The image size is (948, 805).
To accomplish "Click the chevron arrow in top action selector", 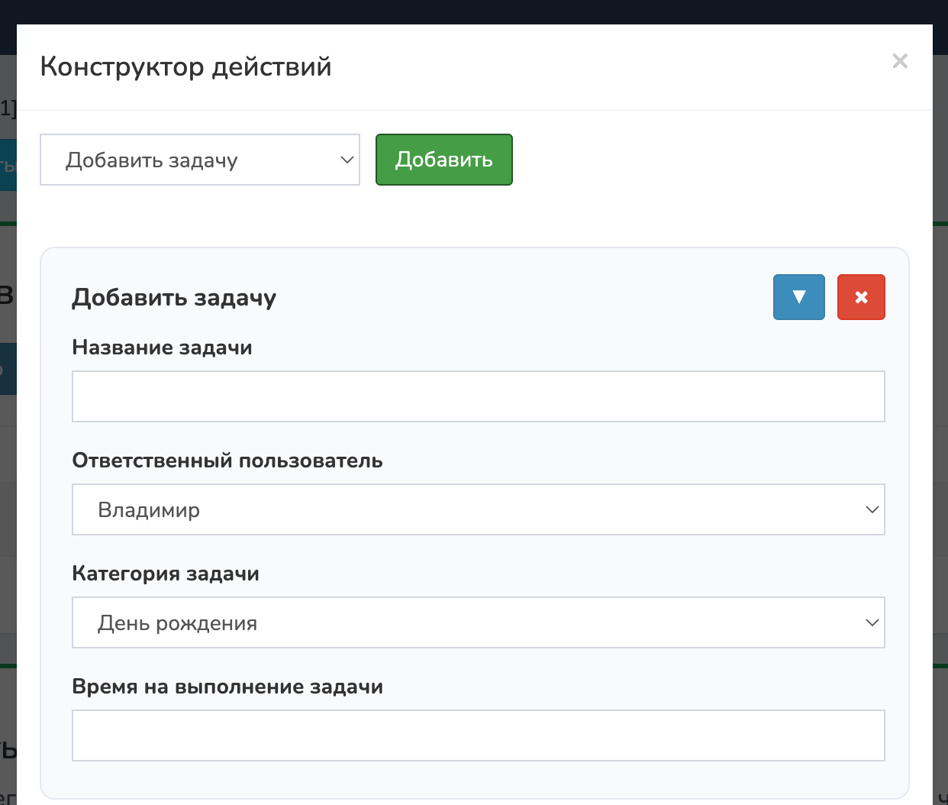I will (347, 160).
